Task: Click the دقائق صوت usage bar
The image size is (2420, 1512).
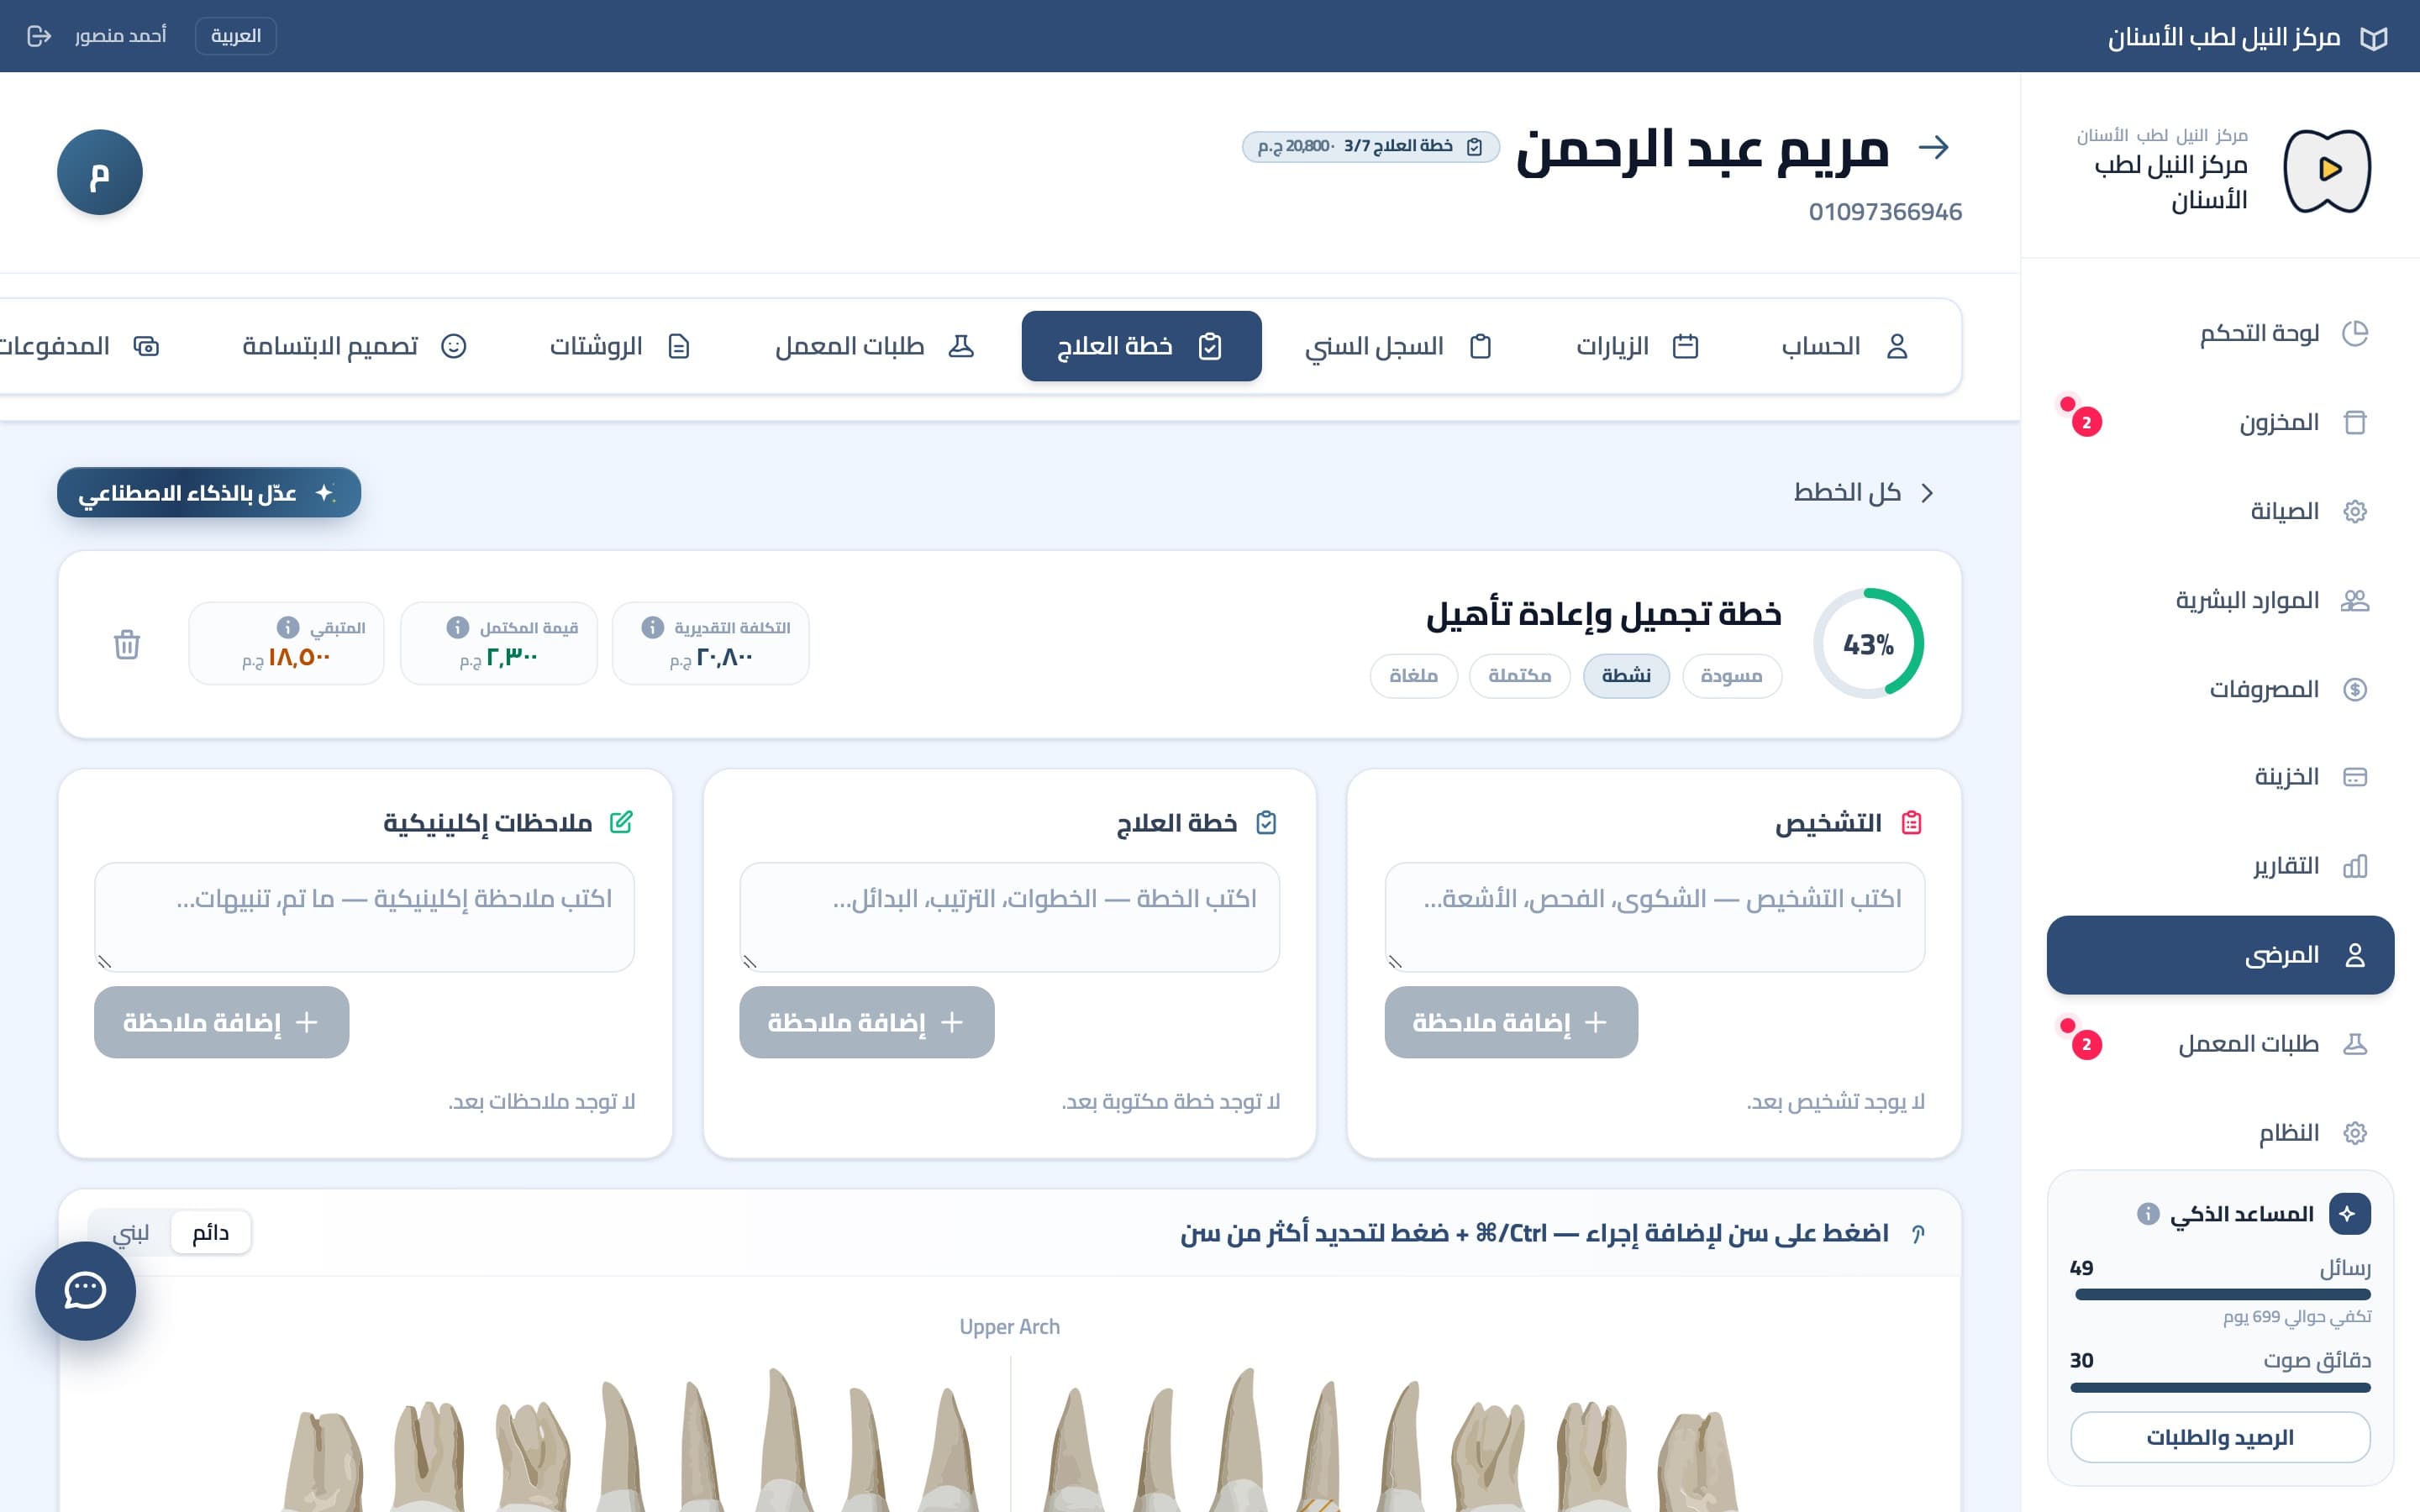Action: point(2222,1387)
